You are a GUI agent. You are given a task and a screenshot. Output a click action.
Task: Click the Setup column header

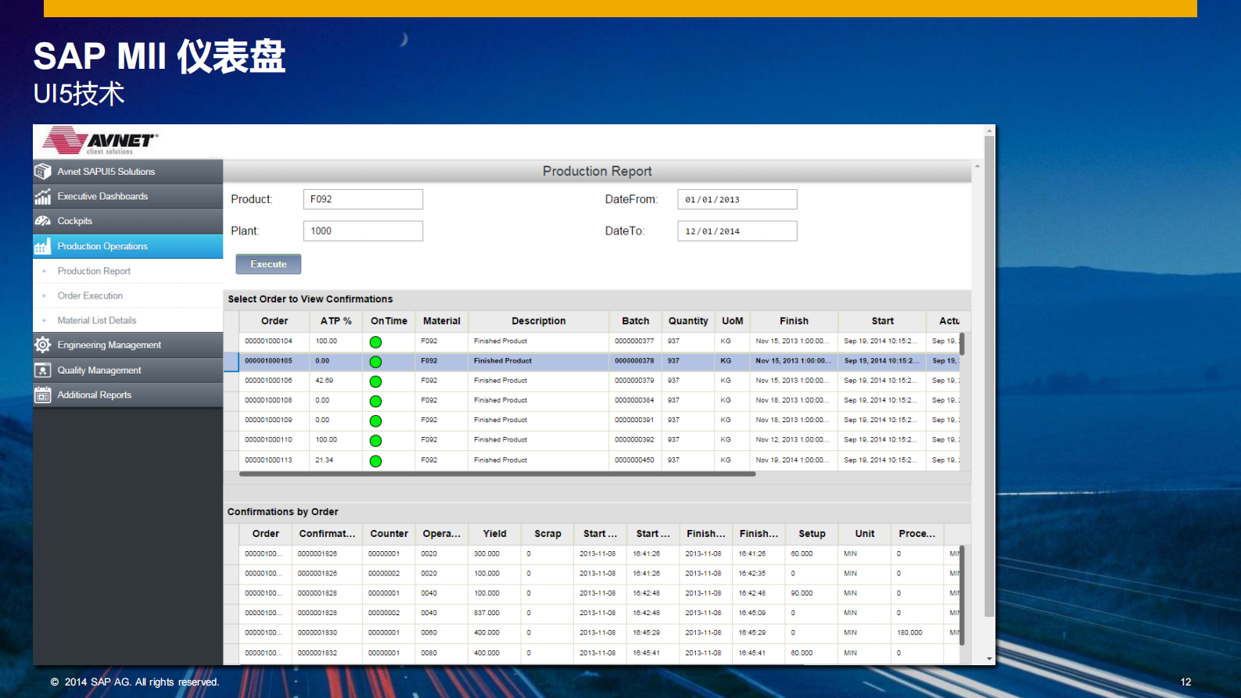pos(812,534)
